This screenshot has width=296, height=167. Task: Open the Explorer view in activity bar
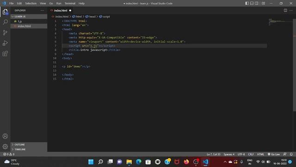[x=5, y=12]
